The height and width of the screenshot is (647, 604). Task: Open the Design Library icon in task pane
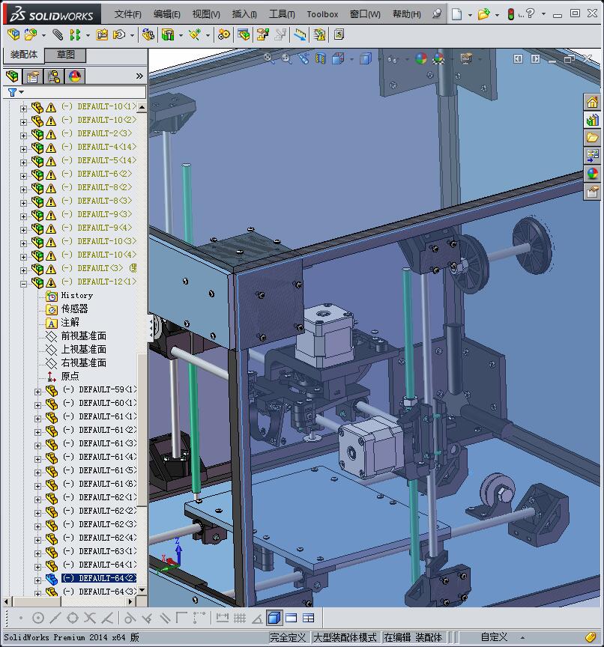click(x=593, y=120)
